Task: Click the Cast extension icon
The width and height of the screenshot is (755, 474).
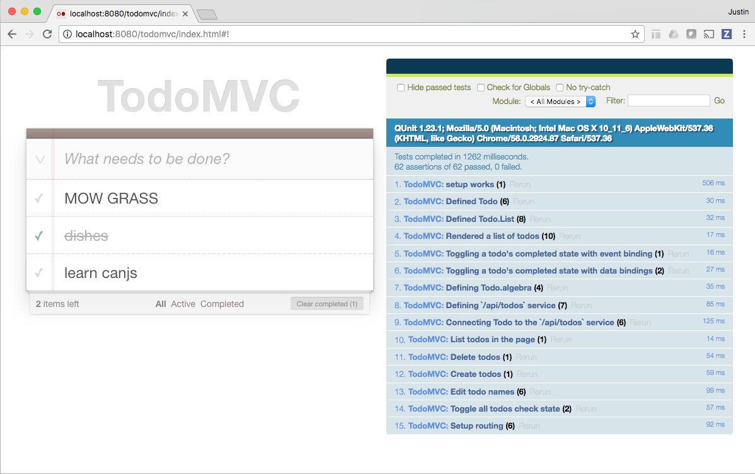Action: (709, 34)
